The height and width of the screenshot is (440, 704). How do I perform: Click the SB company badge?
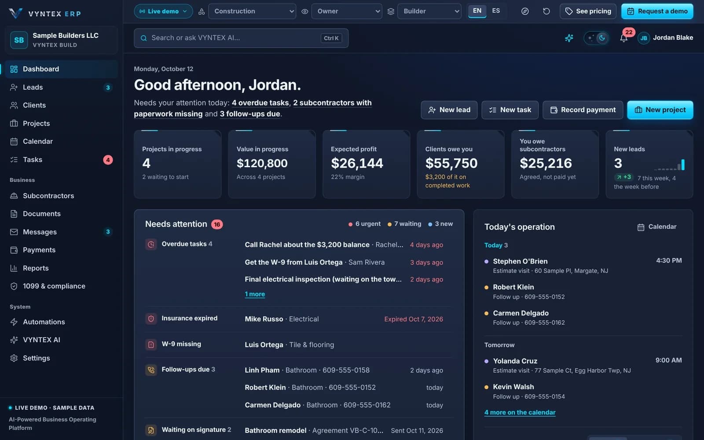[x=19, y=40]
